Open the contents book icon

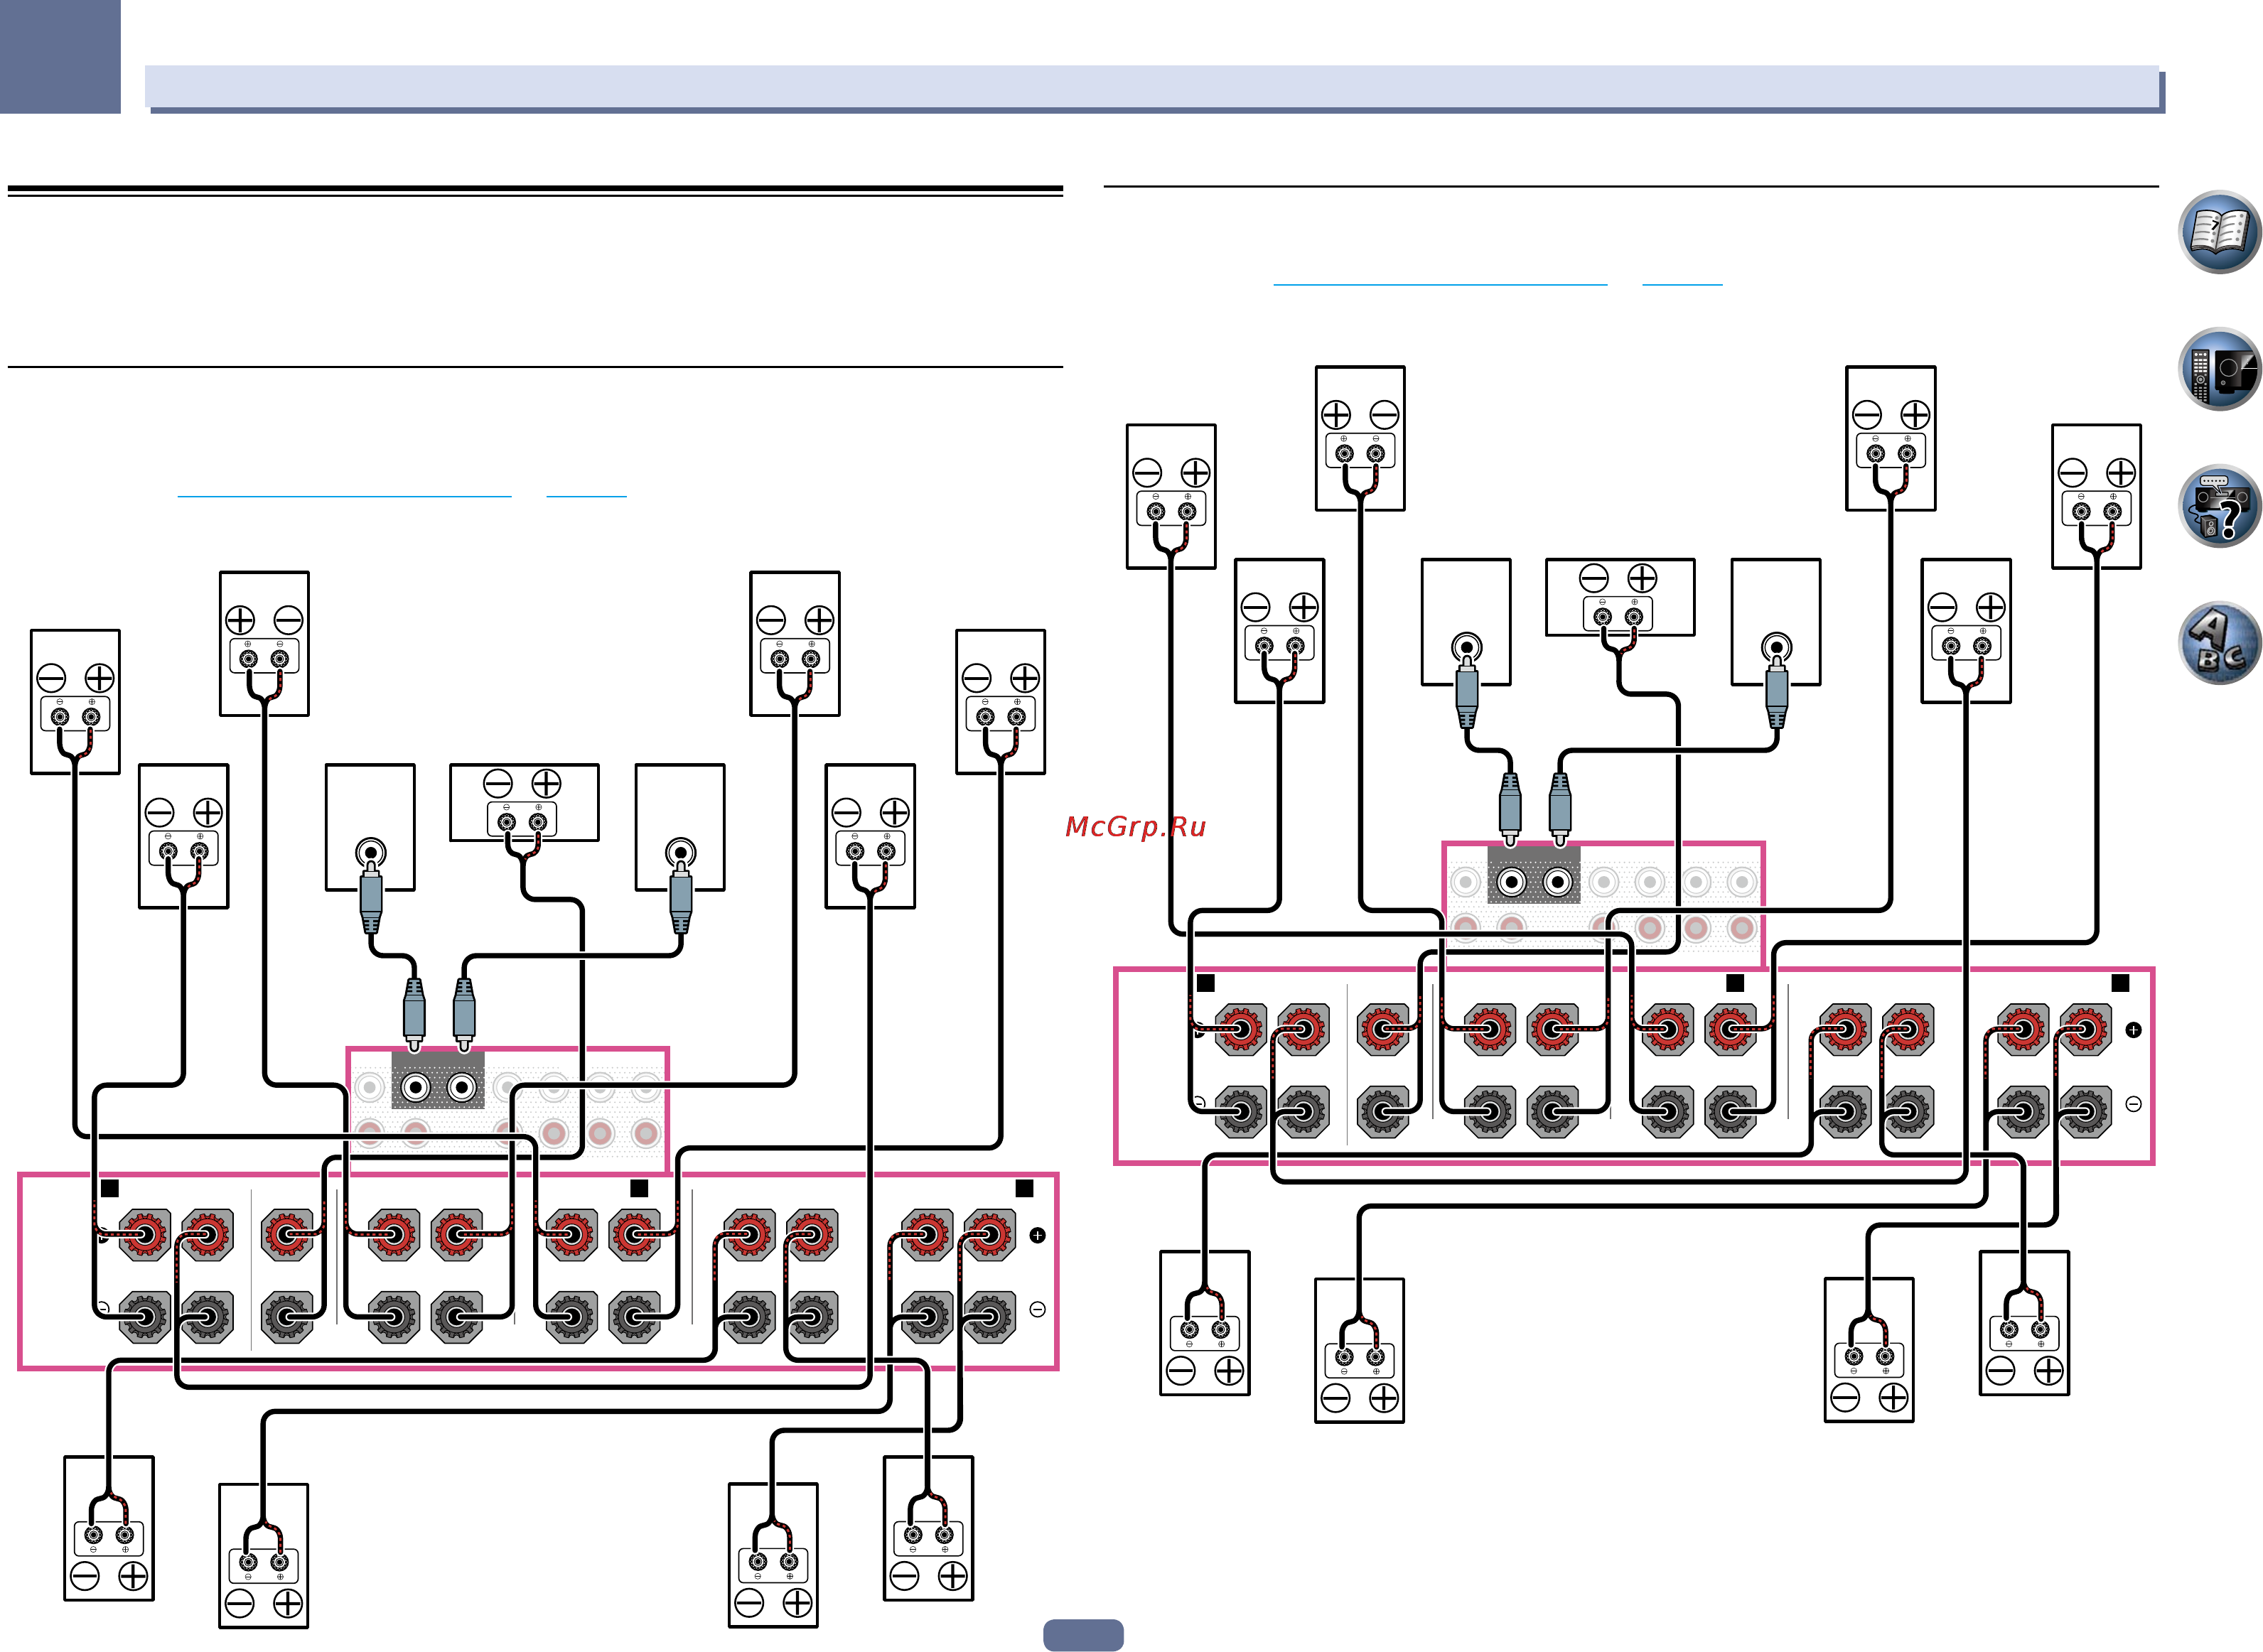pos(2219,232)
